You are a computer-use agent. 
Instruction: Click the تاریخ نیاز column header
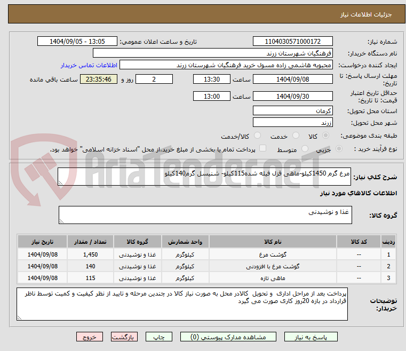[43, 242]
